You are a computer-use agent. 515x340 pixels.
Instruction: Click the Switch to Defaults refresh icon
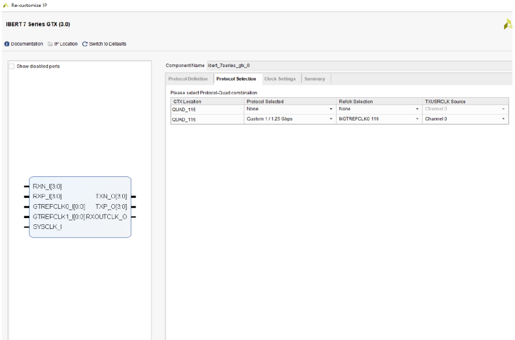click(85, 44)
